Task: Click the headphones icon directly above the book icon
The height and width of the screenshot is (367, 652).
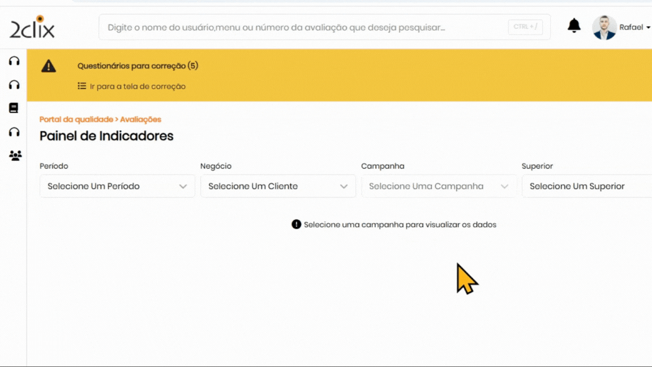Action: pyautogui.click(x=14, y=85)
